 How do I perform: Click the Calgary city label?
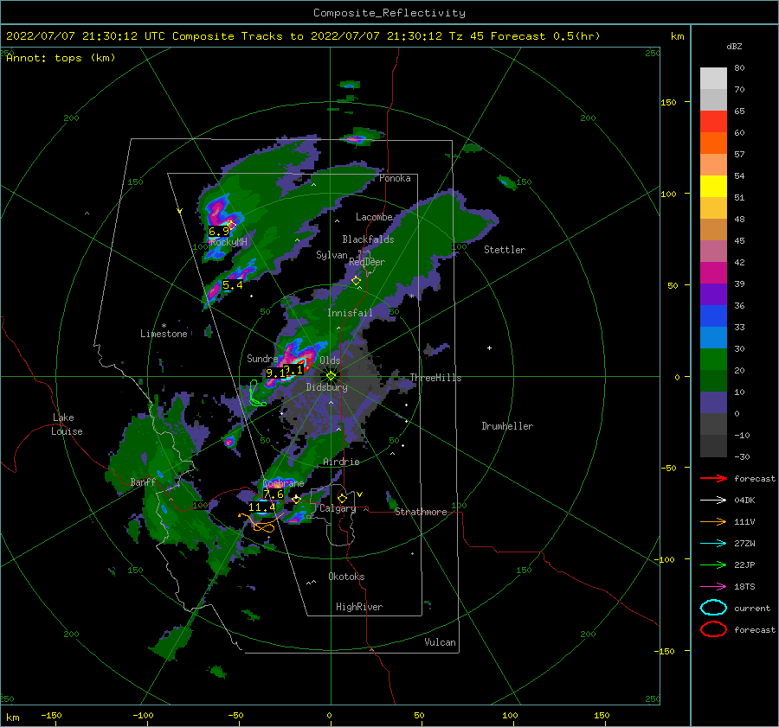coord(338,508)
